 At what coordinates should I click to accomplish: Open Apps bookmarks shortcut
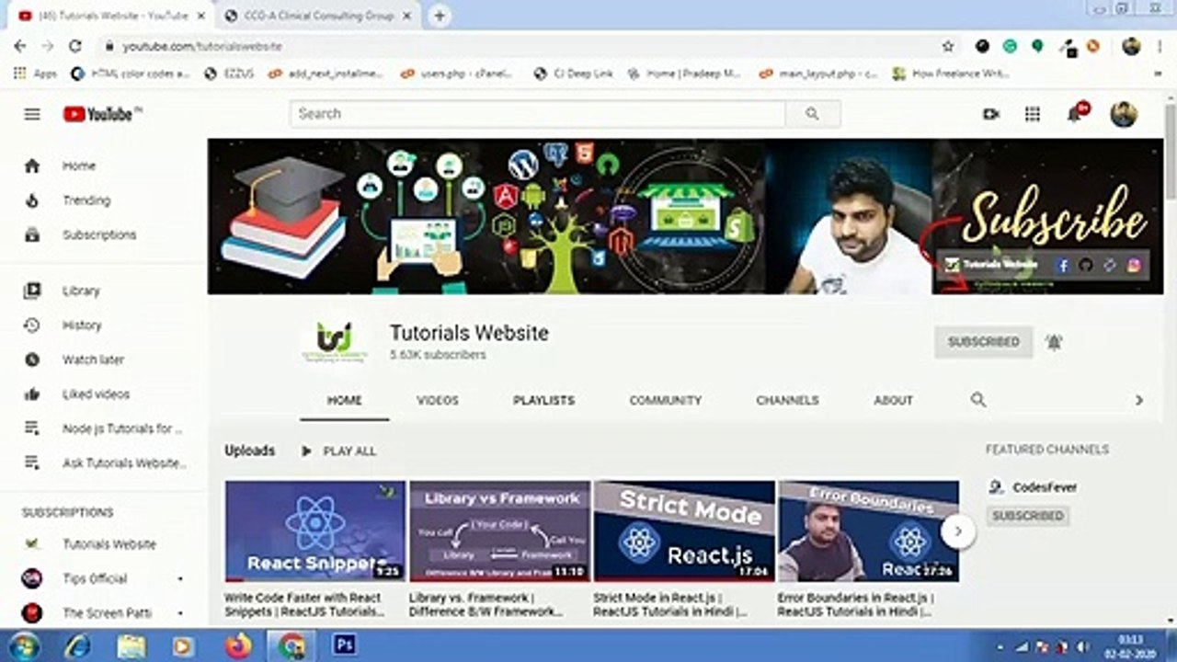pos(35,74)
